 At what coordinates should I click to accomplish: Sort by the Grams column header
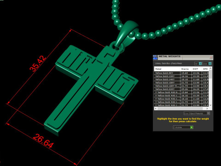(x=186, y=69)
